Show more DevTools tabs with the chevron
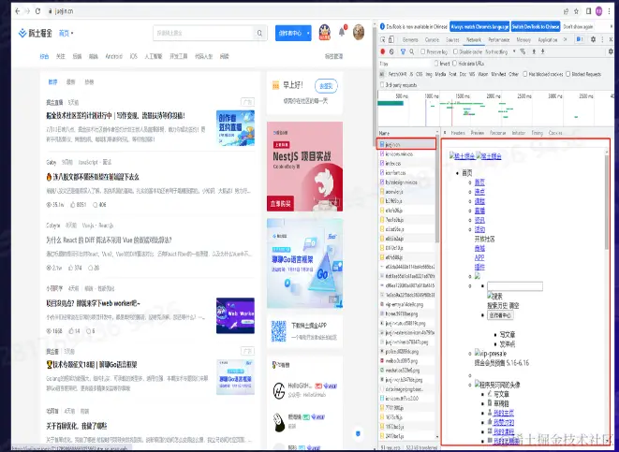The width and height of the screenshot is (619, 452). (x=566, y=39)
